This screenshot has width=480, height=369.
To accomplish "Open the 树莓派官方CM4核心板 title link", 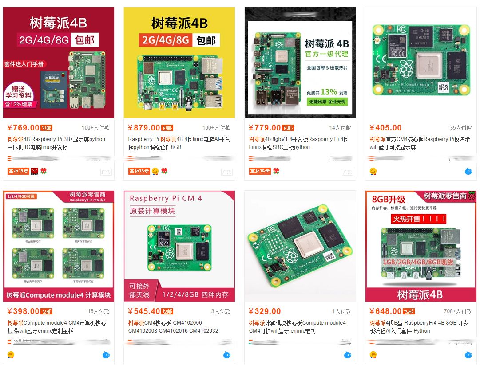I will pyautogui.click(x=420, y=143).
